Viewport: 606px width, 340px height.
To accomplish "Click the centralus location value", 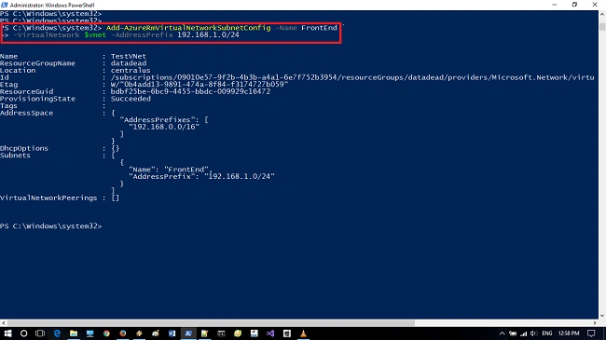I will tap(131, 70).
